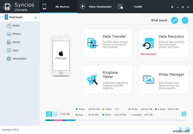Open Data Recovery title
The height and width of the screenshot is (134, 193).
(171, 37)
